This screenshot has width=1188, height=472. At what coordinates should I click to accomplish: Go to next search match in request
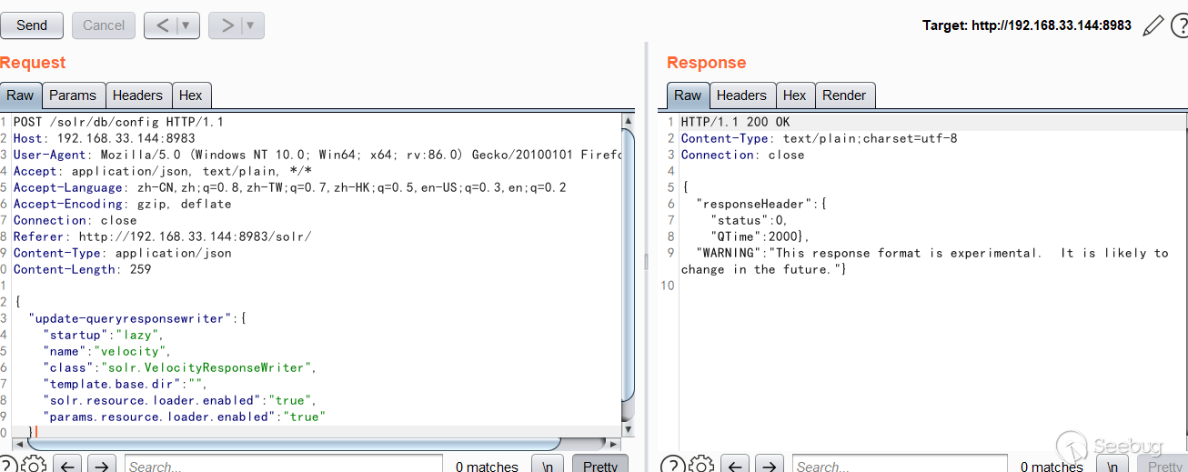(102, 465)
